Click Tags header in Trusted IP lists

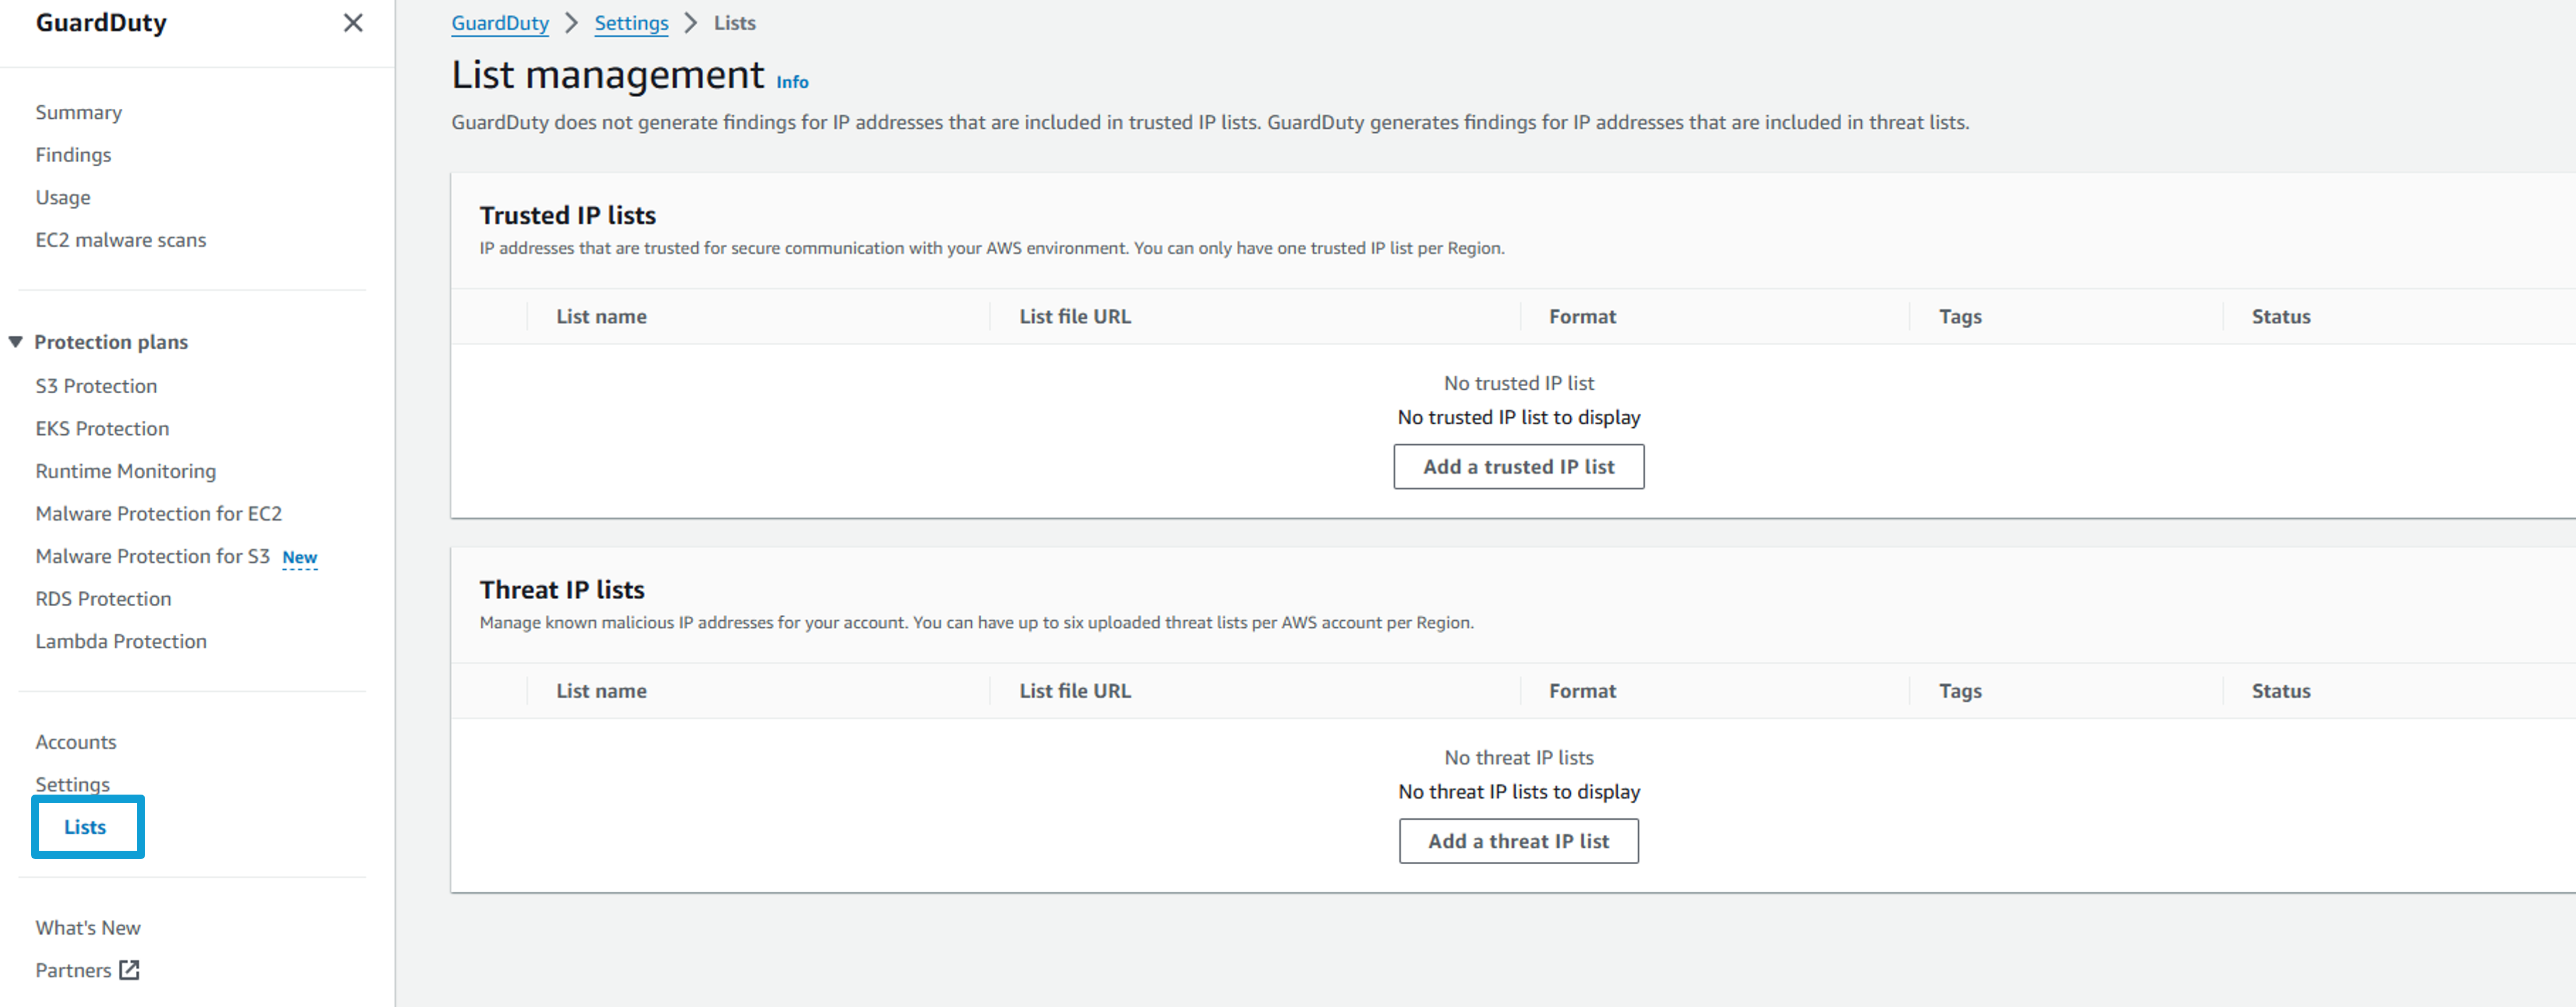(1960, 317)
